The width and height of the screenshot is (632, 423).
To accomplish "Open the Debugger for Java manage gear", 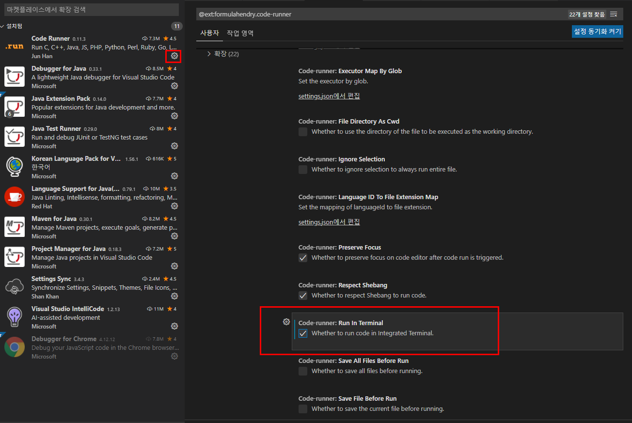I will [174, 86].
